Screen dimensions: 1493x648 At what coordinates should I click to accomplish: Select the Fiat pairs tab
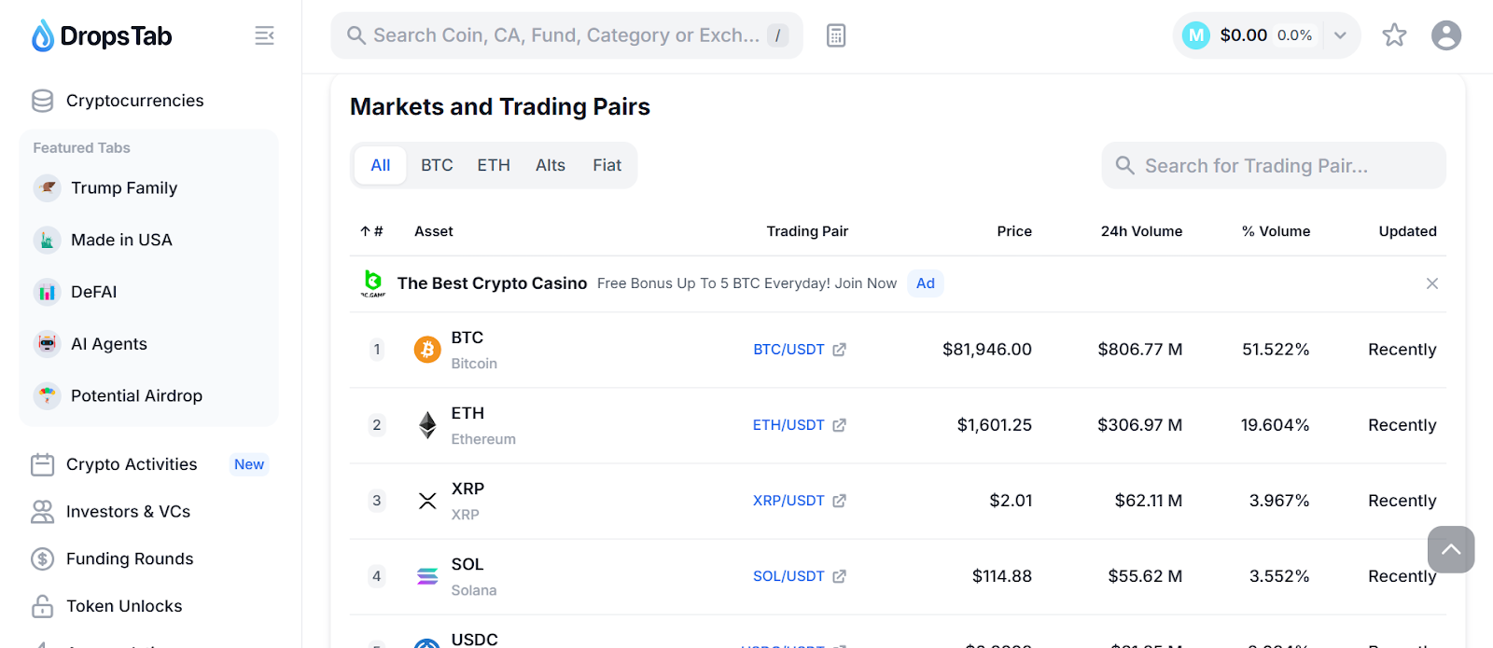click(607, 165)
